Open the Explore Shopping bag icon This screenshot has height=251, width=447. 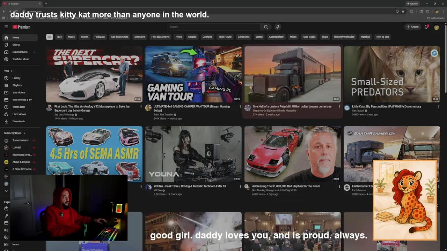pos(6,208)
